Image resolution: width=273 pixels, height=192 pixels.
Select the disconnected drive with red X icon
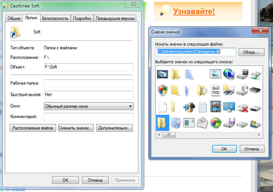[x=243, y=108]
